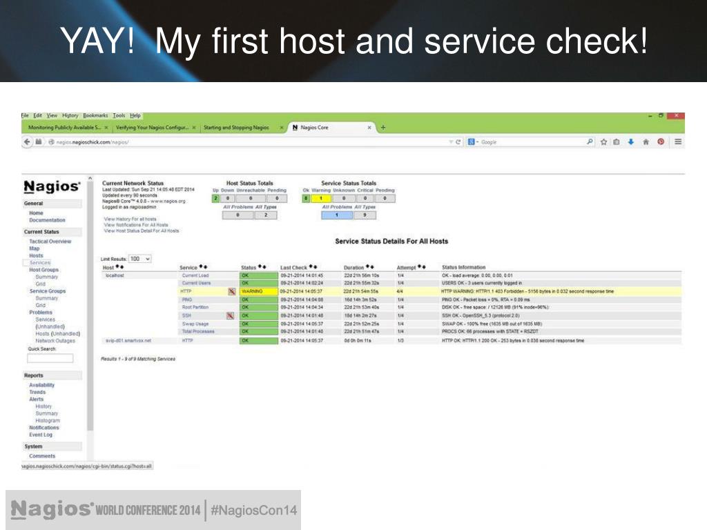The image size is (707, 530).
Task: Click the blue service All Problems count
Action: (337, 215)
